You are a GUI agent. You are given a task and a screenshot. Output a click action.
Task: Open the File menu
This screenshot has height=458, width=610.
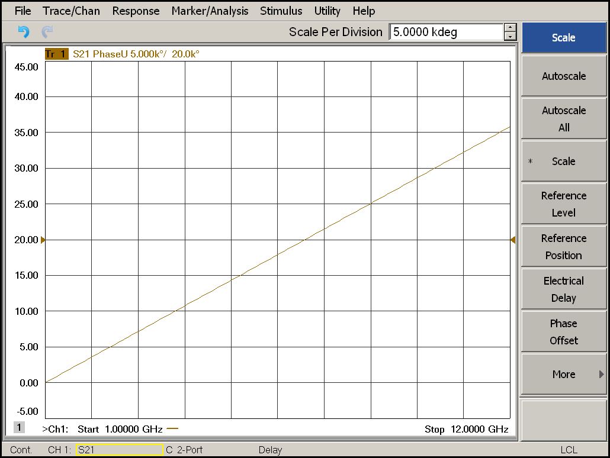tap(23, 11)
